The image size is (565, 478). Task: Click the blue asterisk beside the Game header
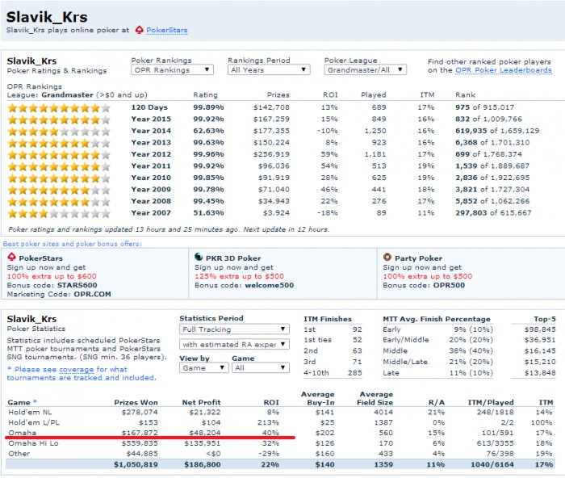coord(35,401)
